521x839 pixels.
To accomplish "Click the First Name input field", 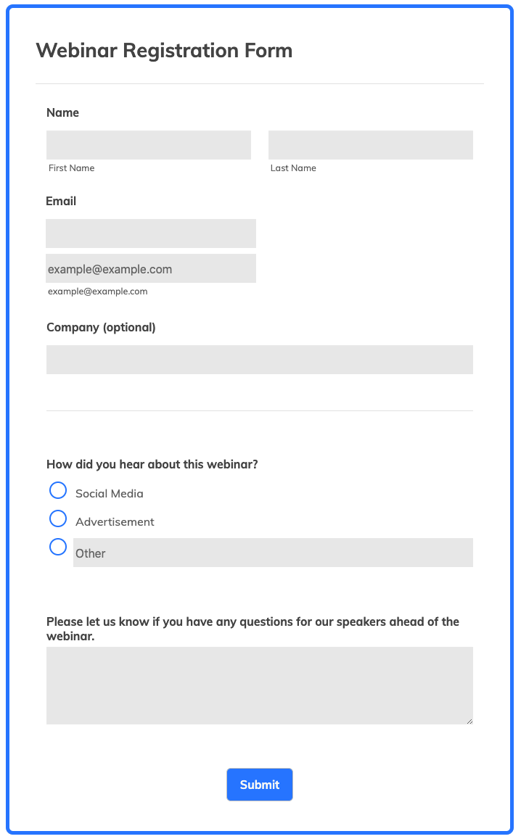I will tap(148, 145).
